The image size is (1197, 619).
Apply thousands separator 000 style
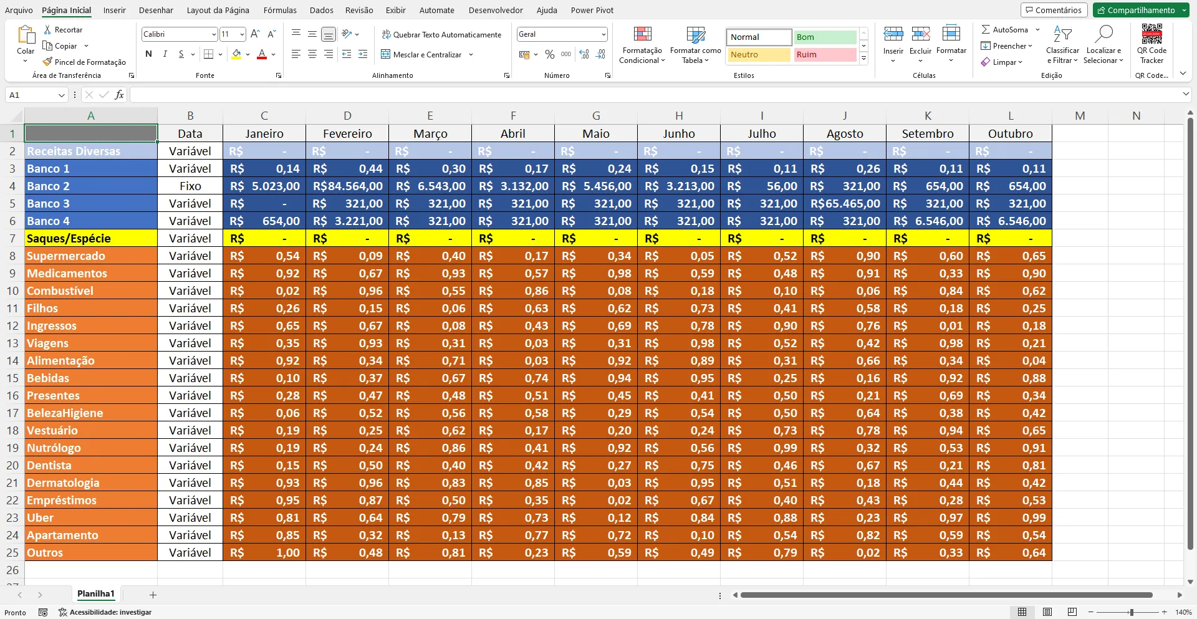(566, 54)
